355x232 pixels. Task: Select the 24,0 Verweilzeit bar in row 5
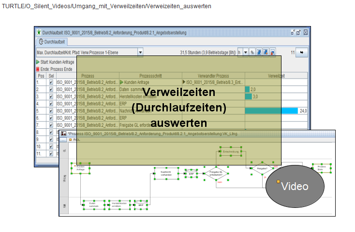[271, 111]
